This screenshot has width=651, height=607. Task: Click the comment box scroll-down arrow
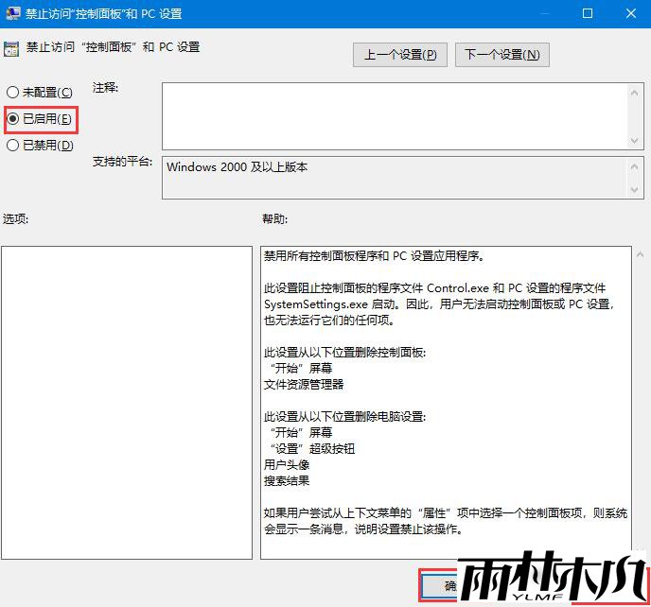tap(636, 140)
